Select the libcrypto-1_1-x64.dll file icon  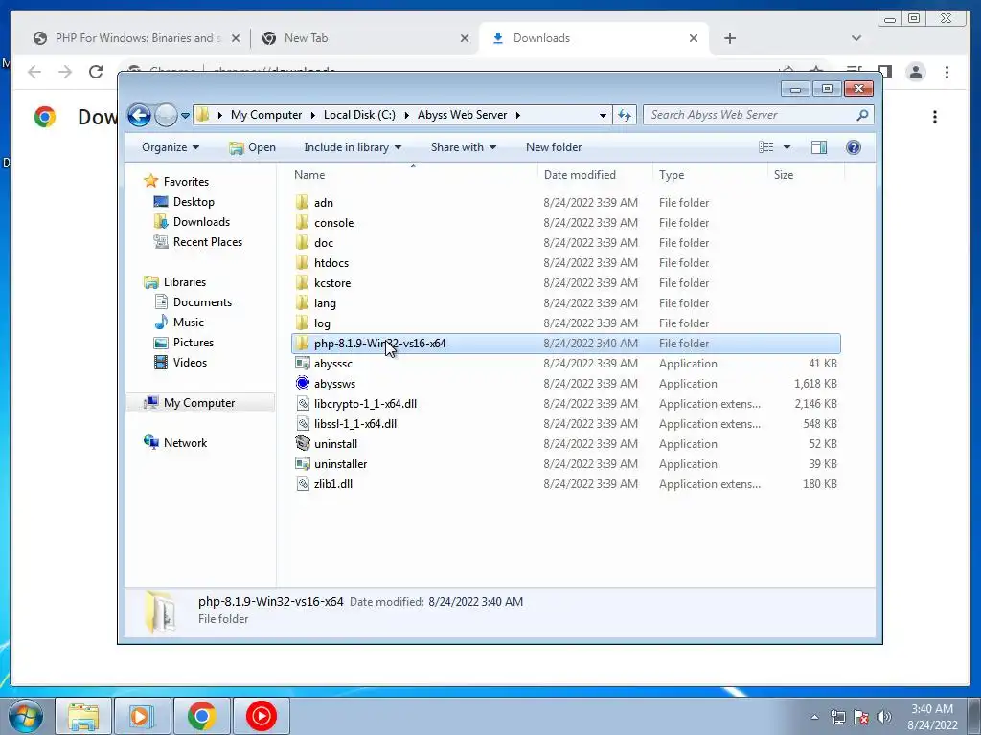(x=303, y=404)
